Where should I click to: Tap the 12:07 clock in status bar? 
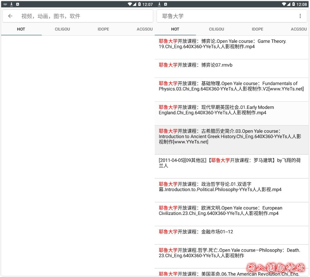click(x=148, y=4)
